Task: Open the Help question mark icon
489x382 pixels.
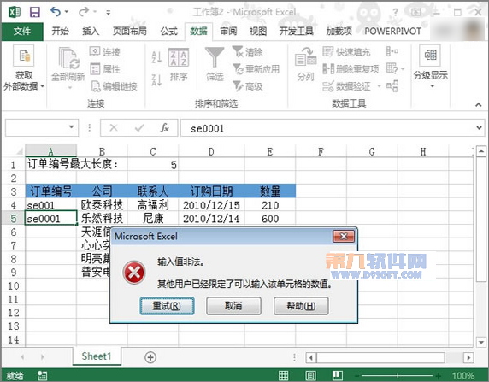Action: [396, 12]
